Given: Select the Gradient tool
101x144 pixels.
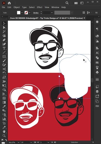Looking at the screenshot, I should pos(4,102).
